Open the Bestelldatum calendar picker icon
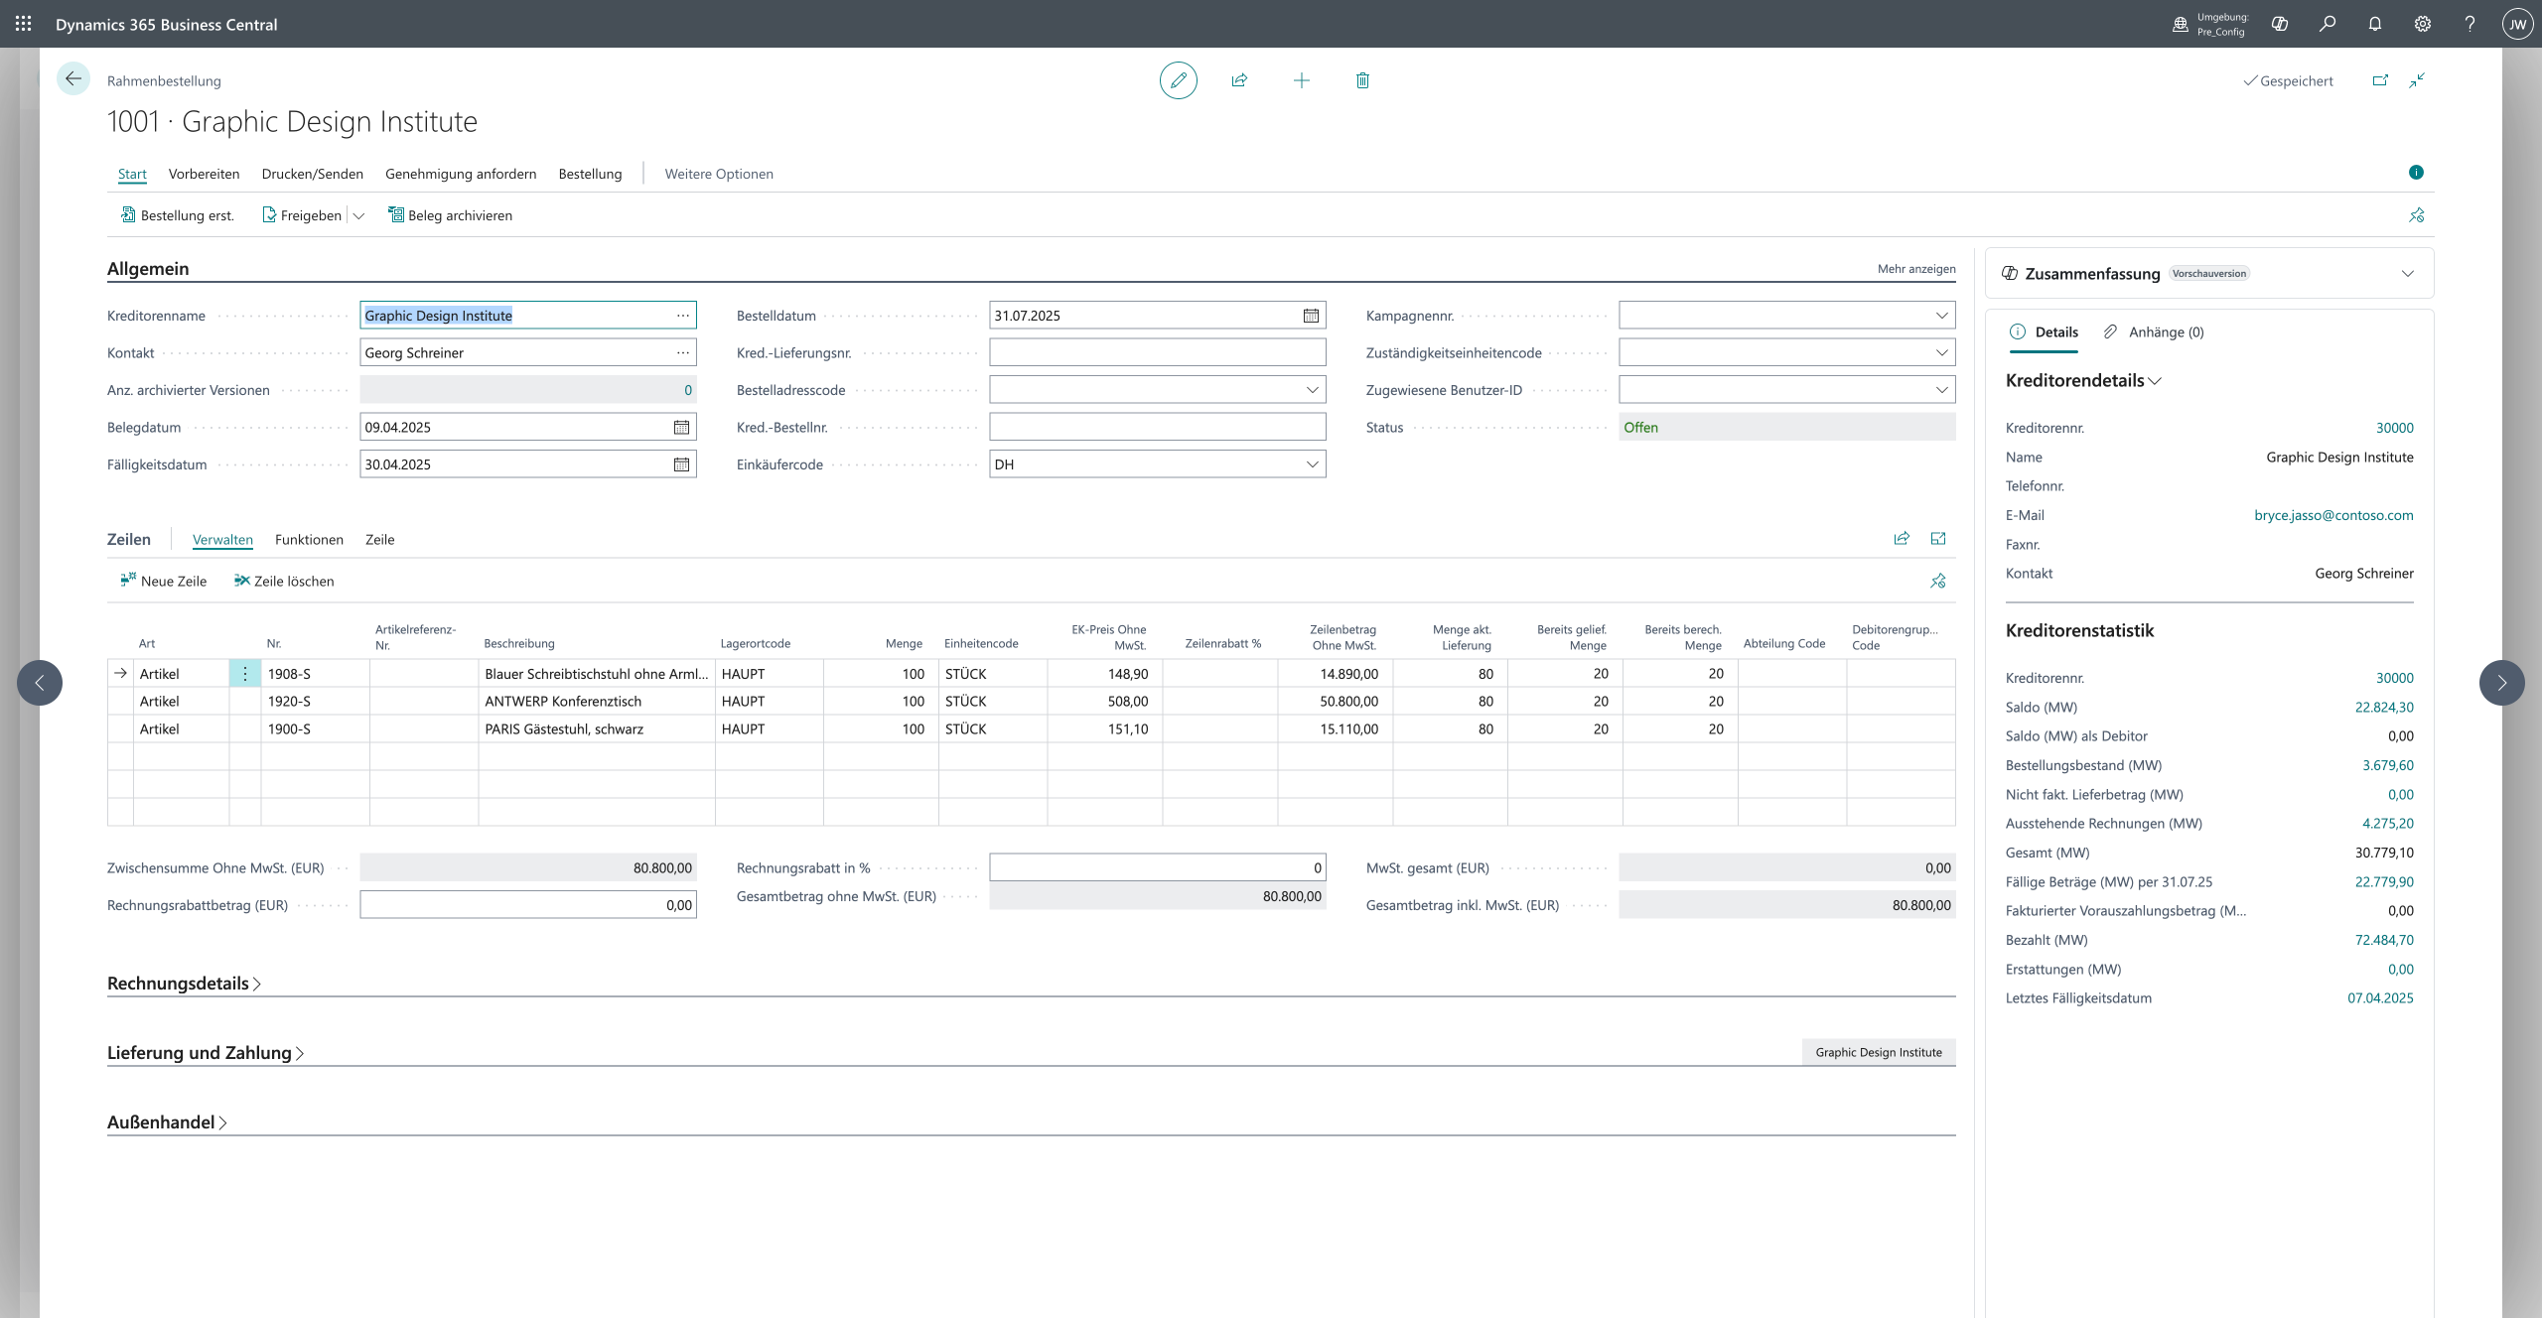The height and width of the screenshot is (1318, 2542). [x=1311, y=316]
